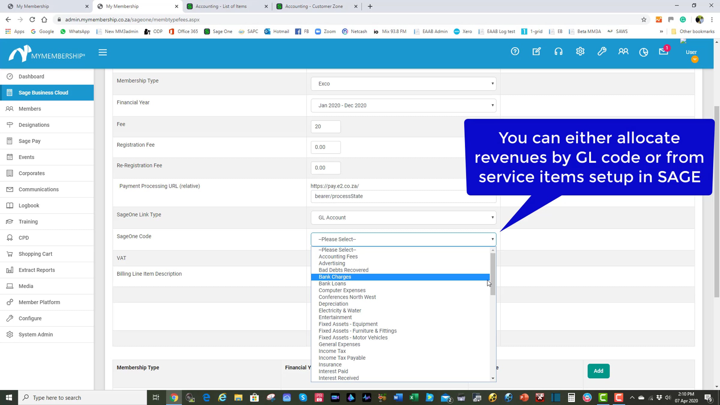
Task: Expand the SageOne Link Type dropdown
Action: click(403, 217)
